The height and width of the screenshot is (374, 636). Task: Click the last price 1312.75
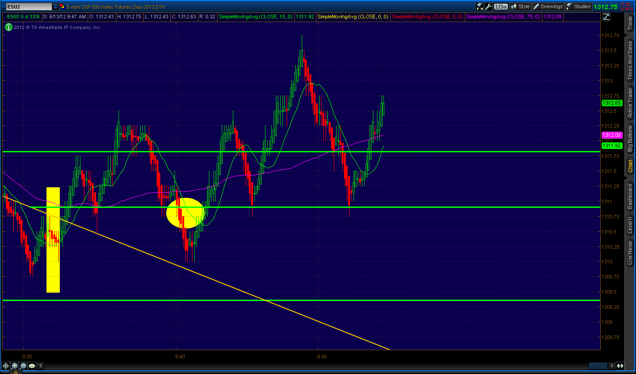pyautogui.click(x=605, y=7)
